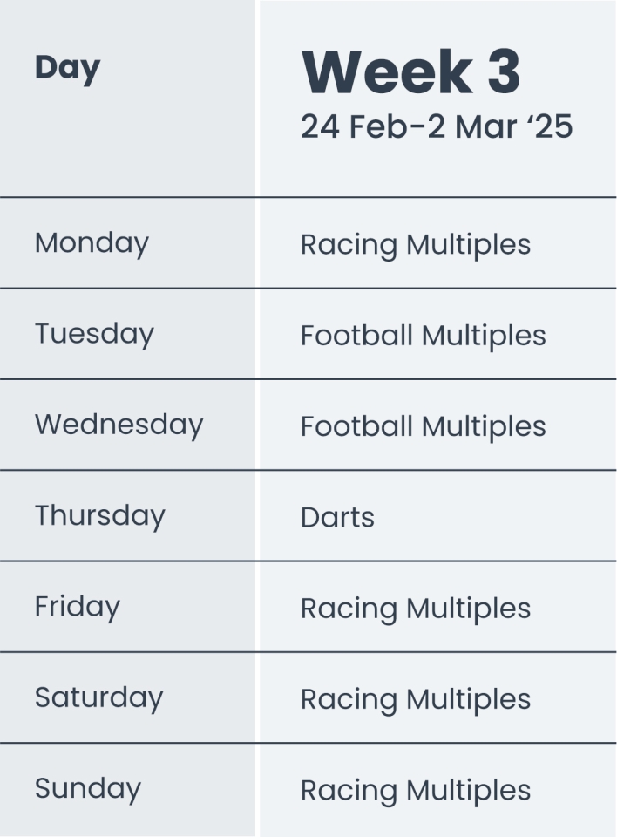Viewport: 617px width, 837px height.
Task: Click Friday's Racing Multiples entry
Action: pyautogui.click(x=416, y=609)
